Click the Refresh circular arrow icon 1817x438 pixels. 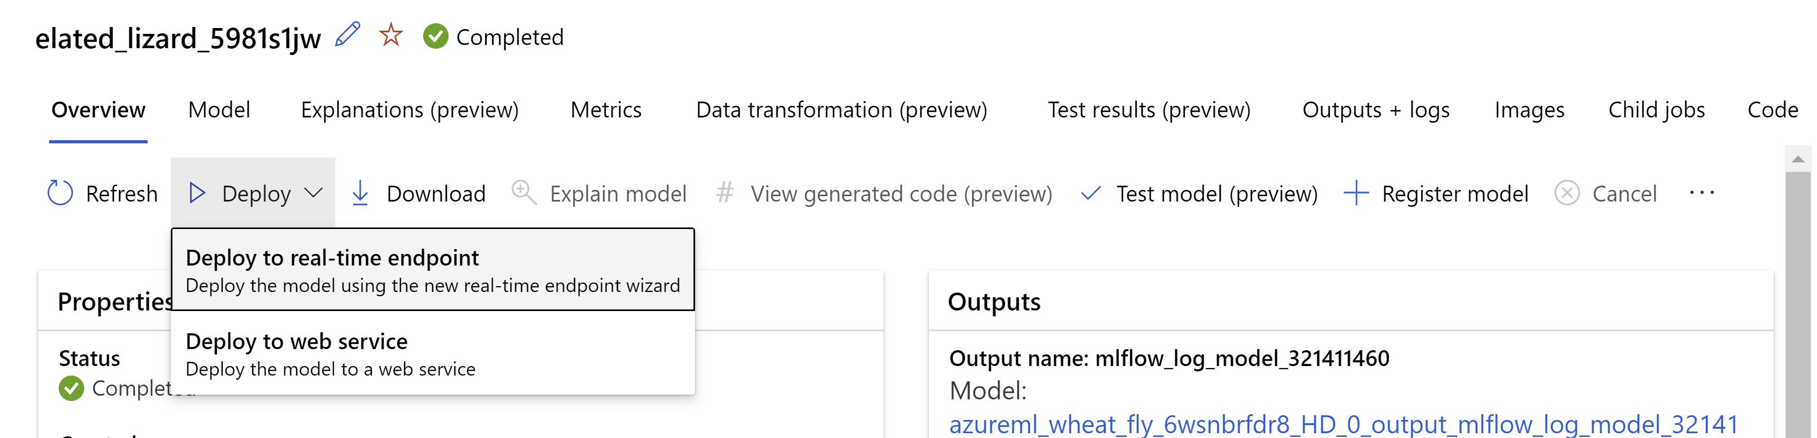[x=60, y=193]
